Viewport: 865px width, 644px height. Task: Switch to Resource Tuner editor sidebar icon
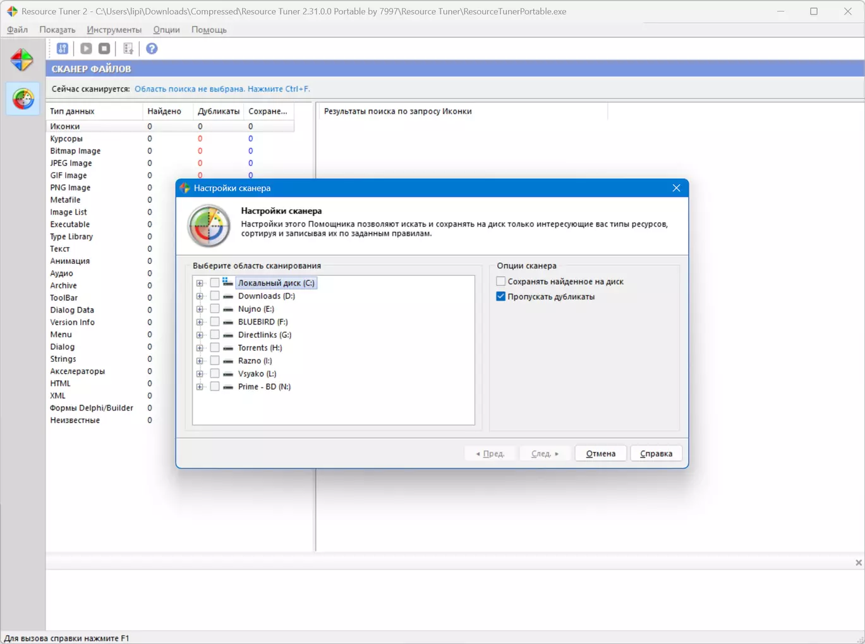[x=22, y=61]
